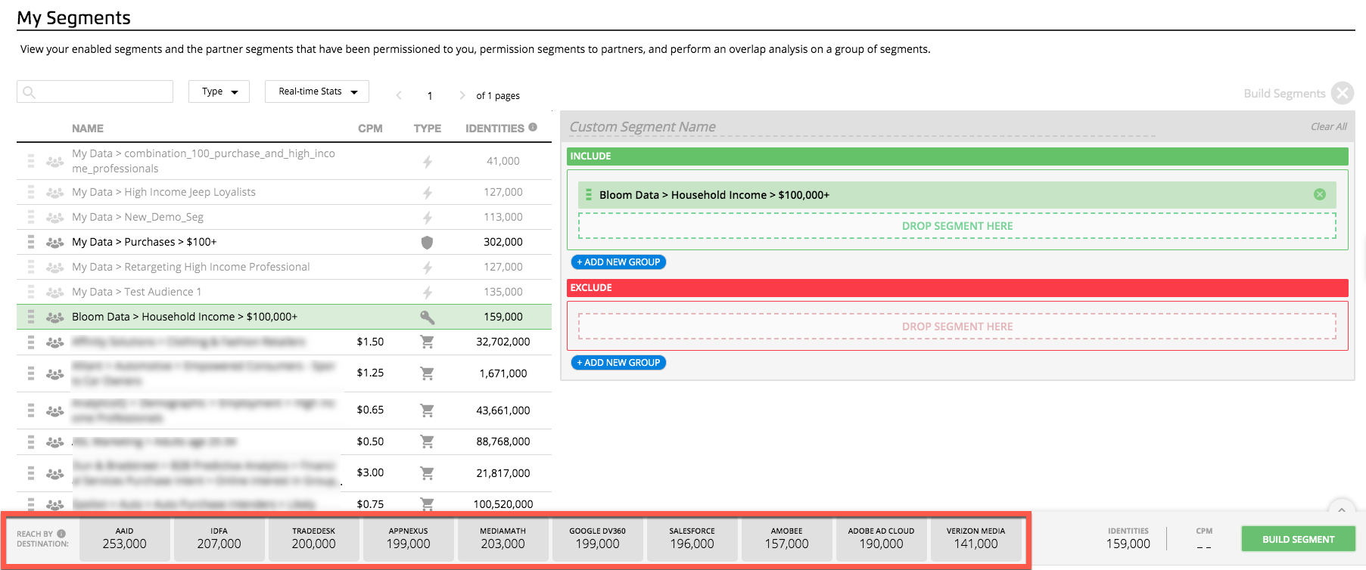Viewport: 1366px width, 570px height.
Task: Go to next page arrow
Action: click(462, 95)
